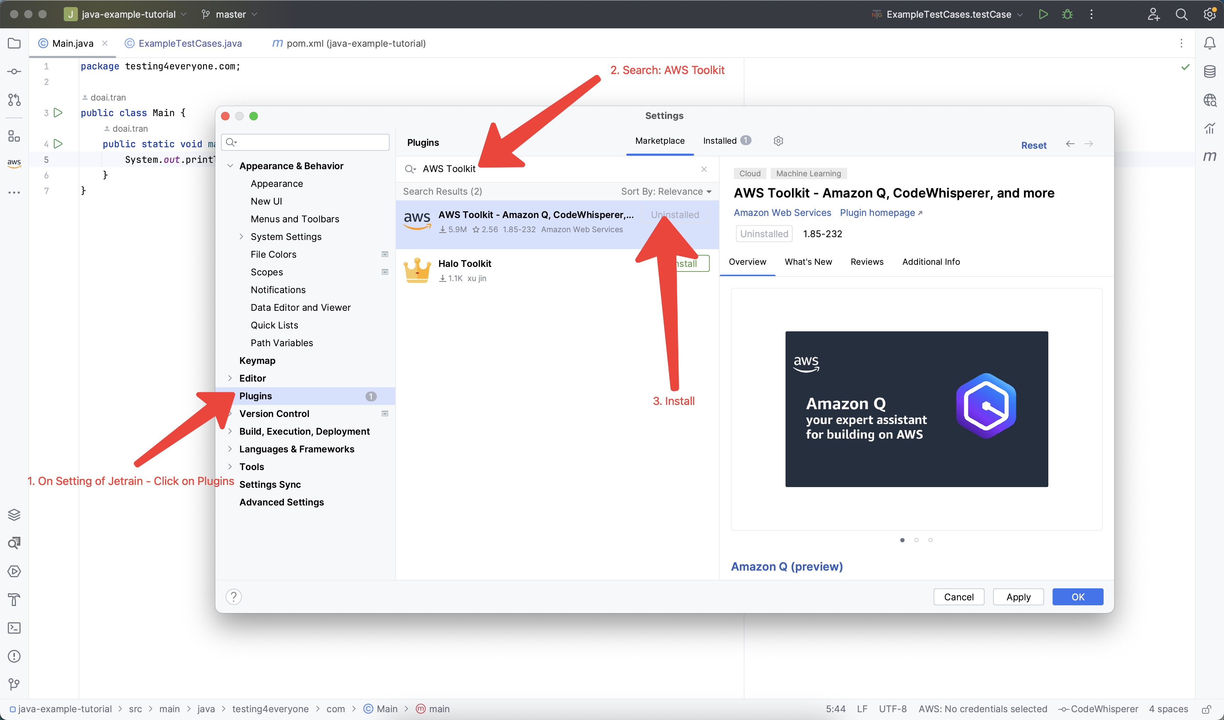Open the Amazon Q (preview) link
Image resolution: width=1224 pixels, height=720 pixels.
tap(786, 567)
